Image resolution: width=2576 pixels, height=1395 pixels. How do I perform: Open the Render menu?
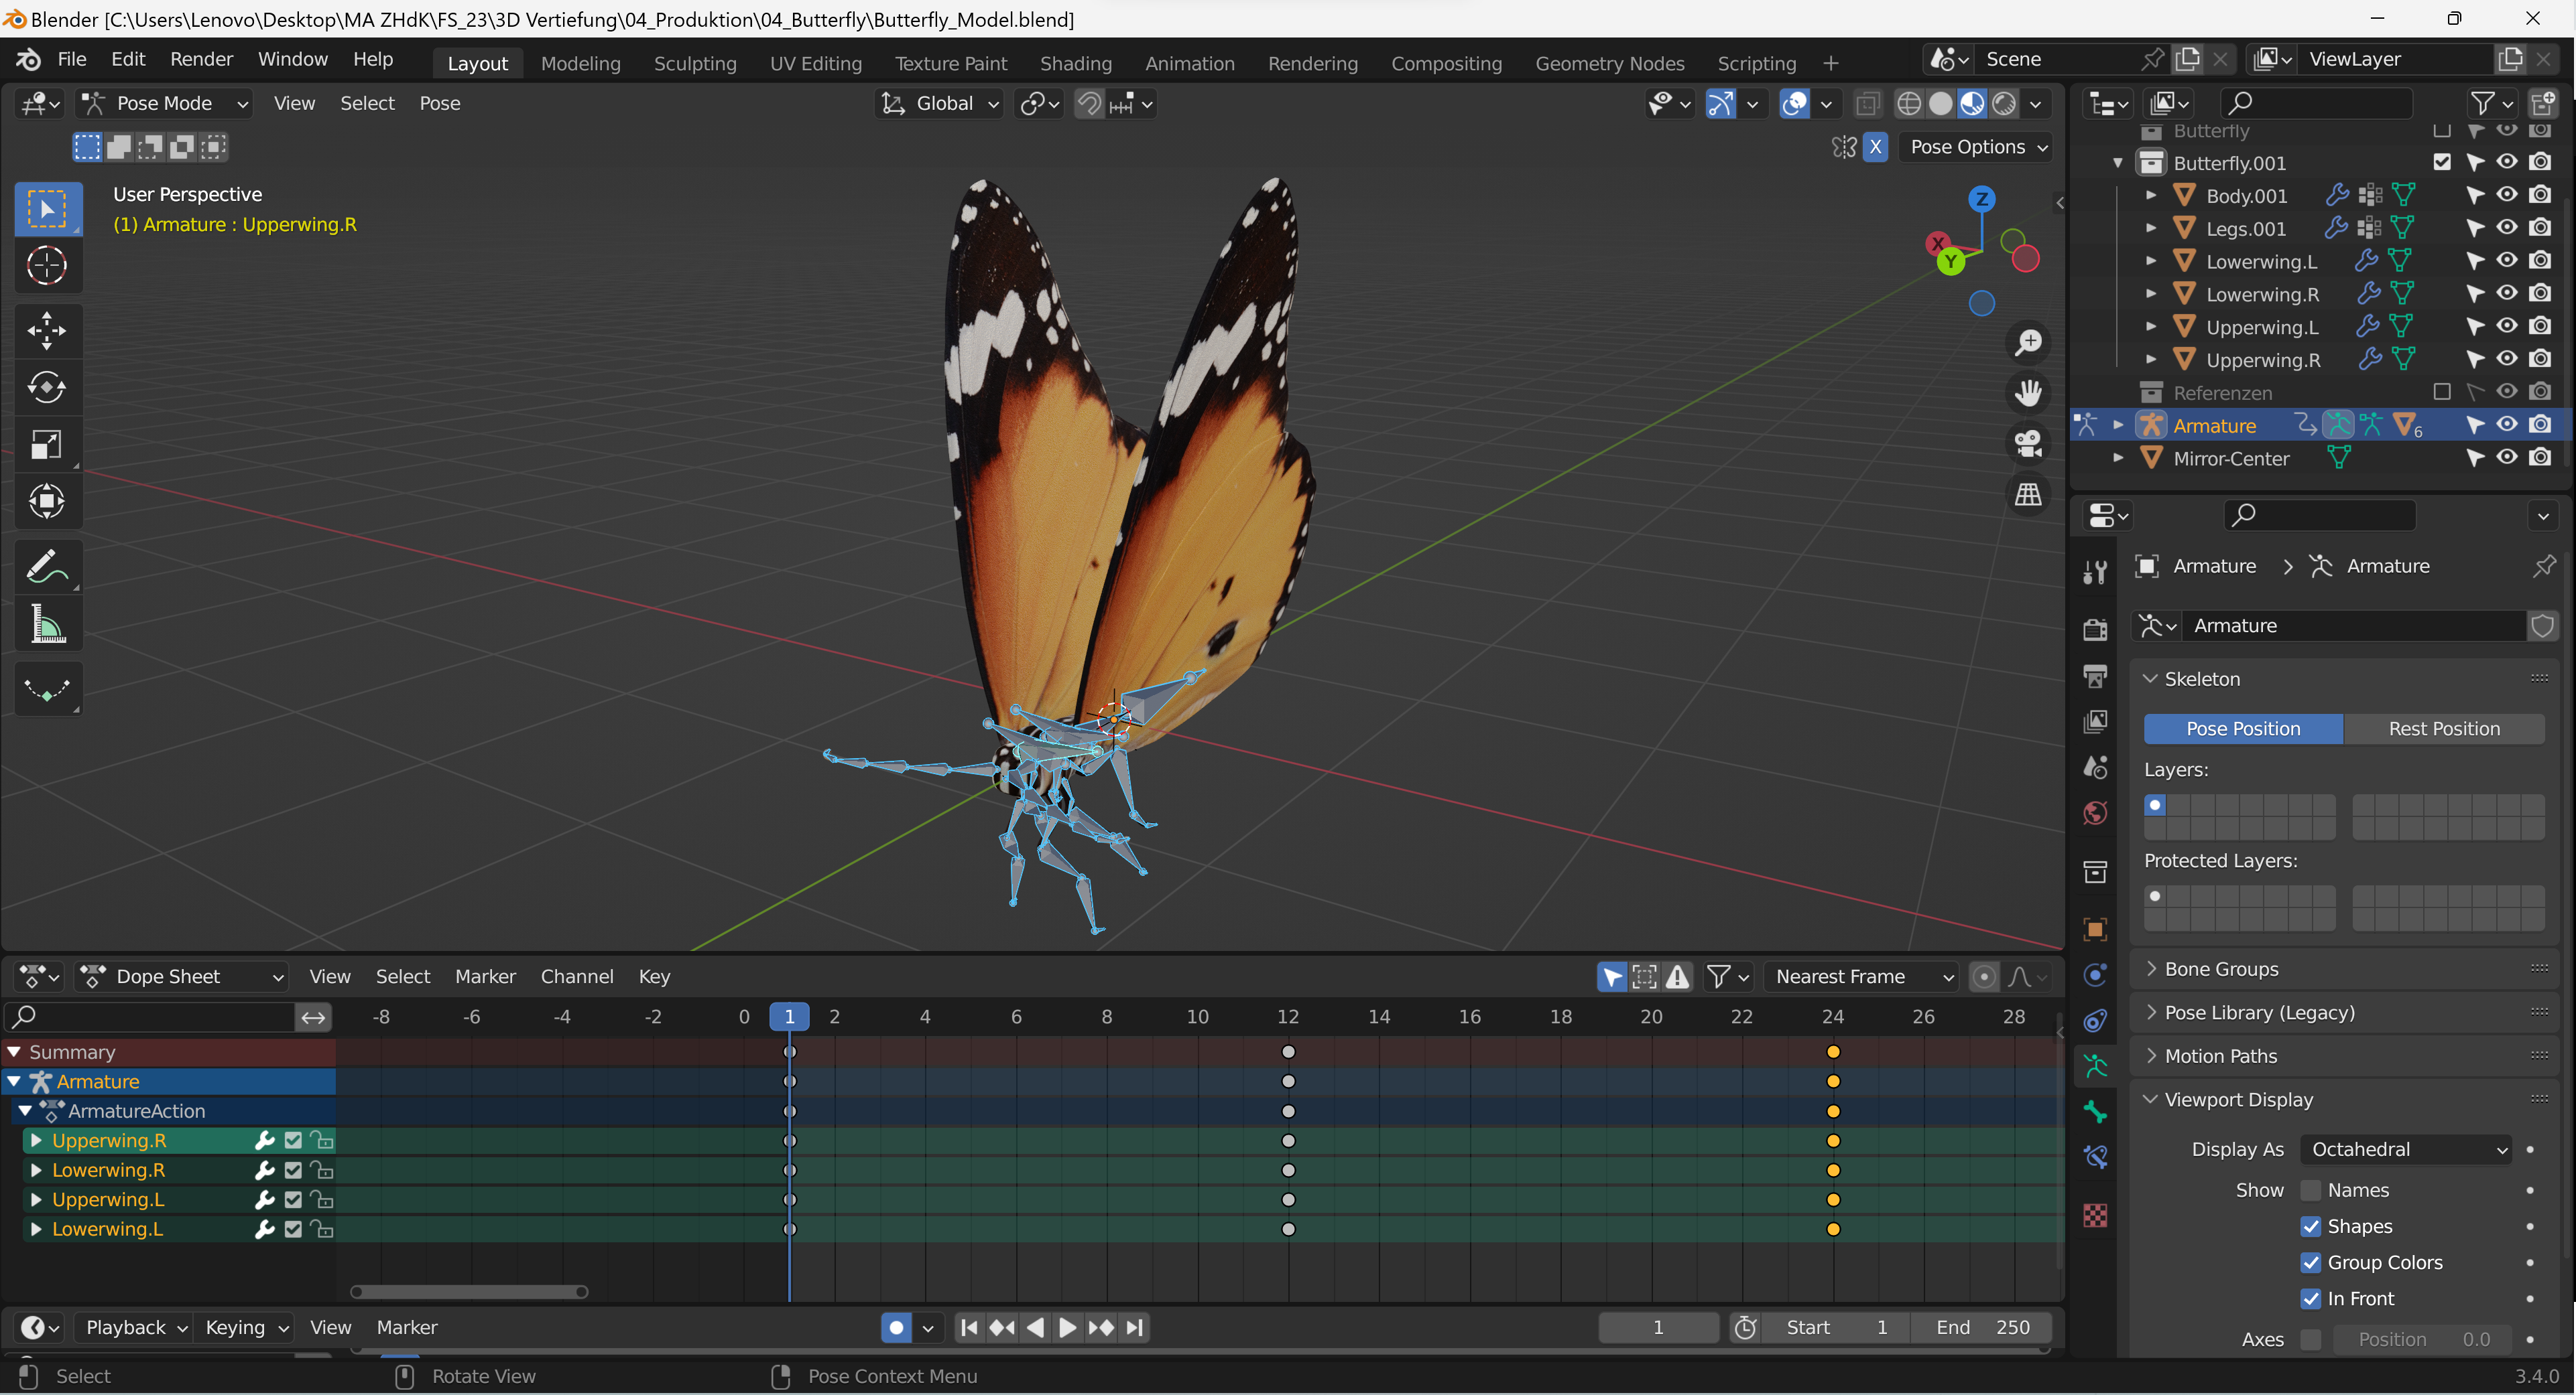pyautogui.click(x=200, y=59)
